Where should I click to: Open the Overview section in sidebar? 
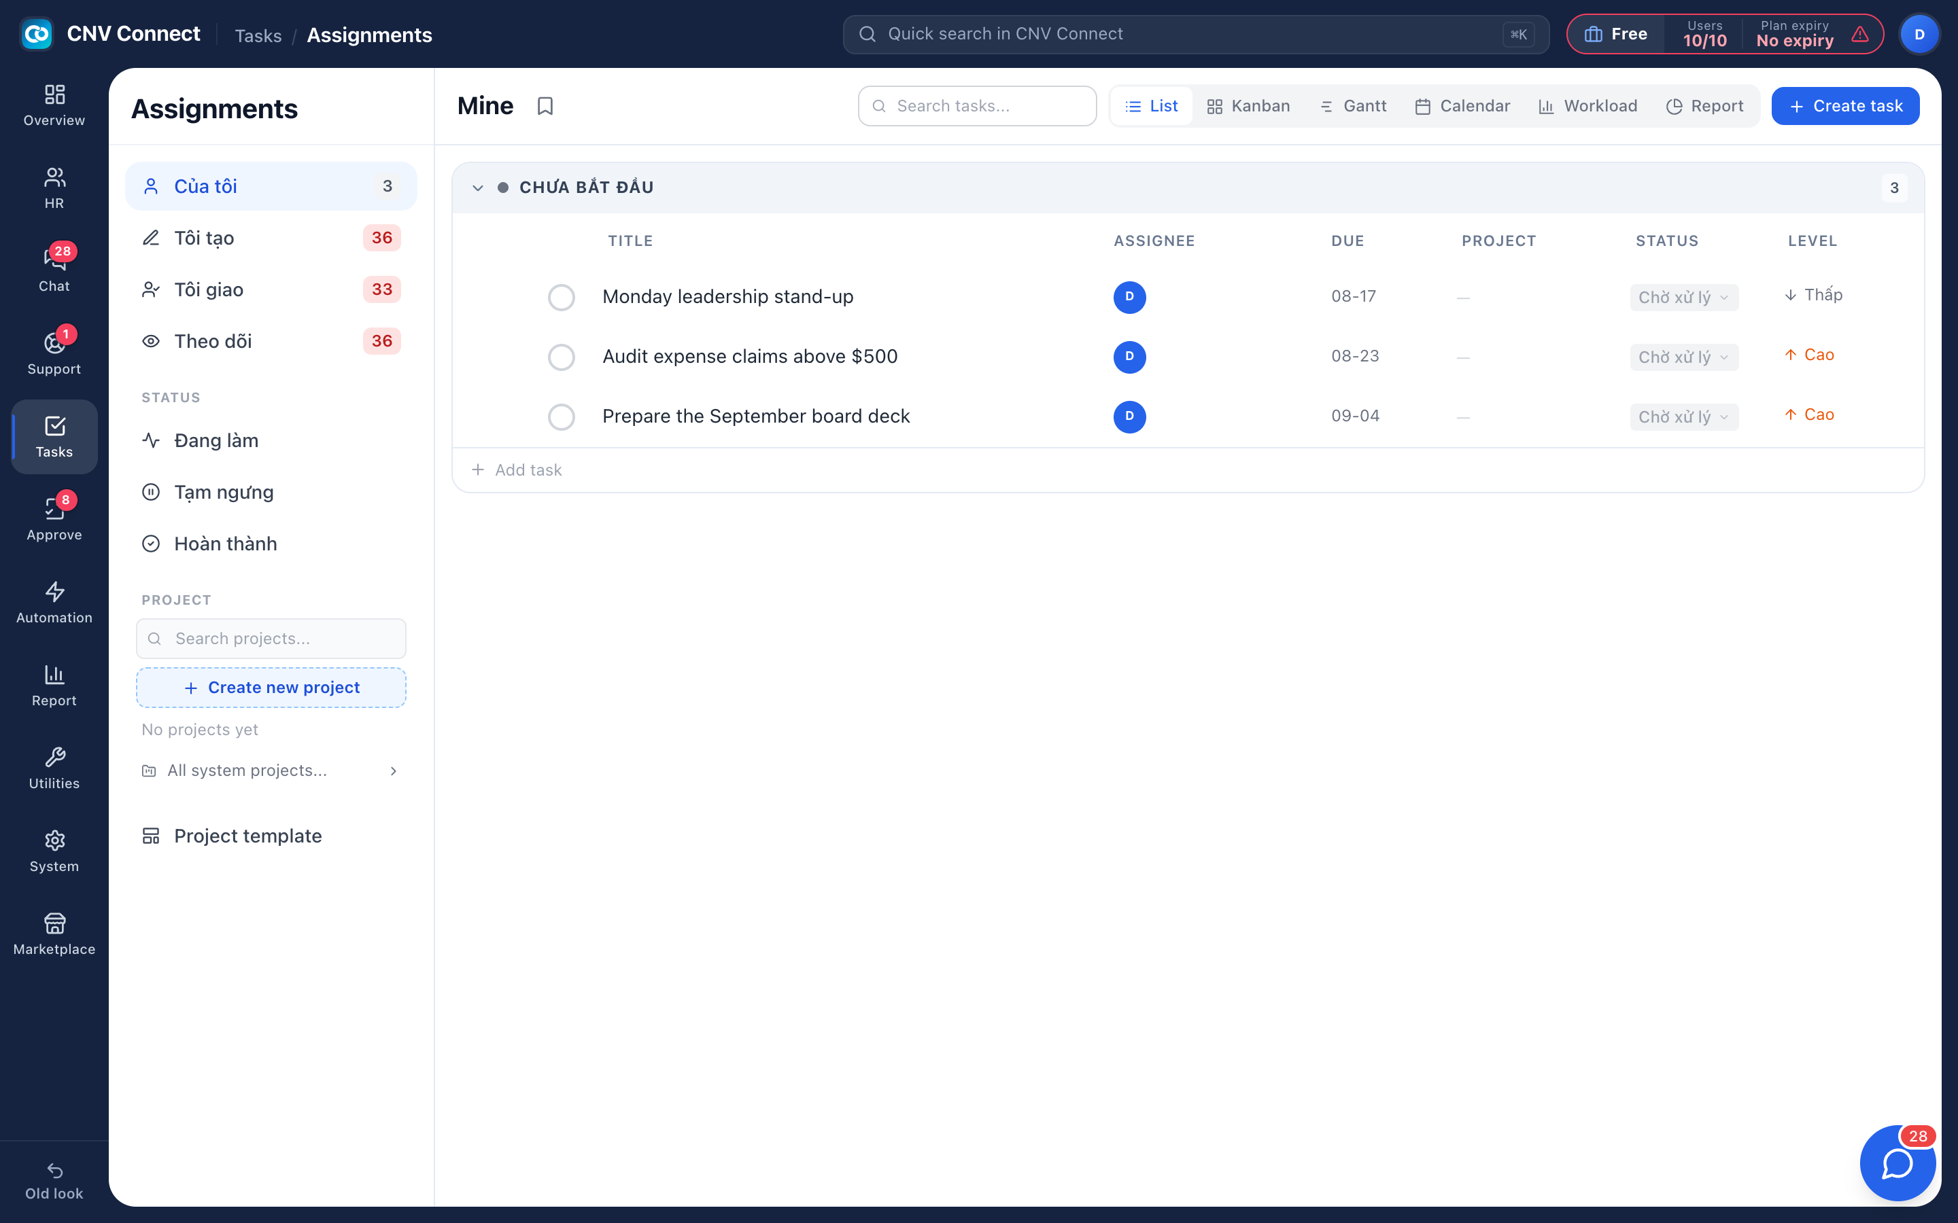54,106
